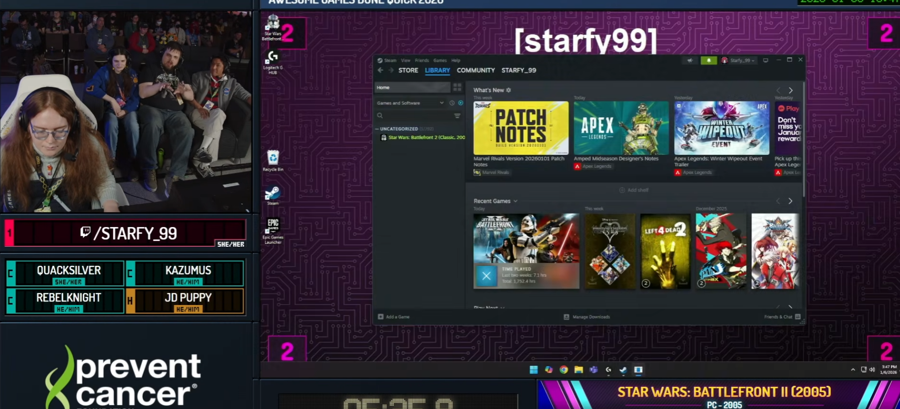Viewport: 900px width, 409px height.
Task: Show next What's New items
Action: [790, 90]
